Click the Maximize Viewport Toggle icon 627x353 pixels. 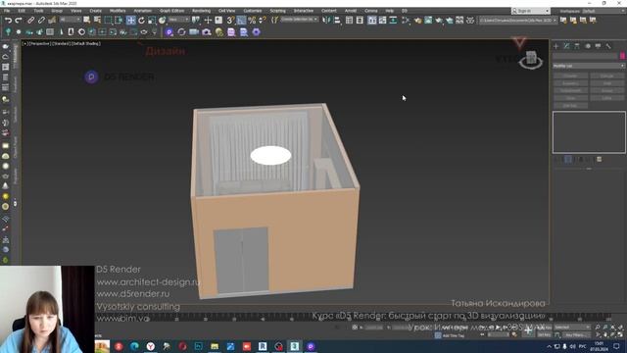click(620, 334)
